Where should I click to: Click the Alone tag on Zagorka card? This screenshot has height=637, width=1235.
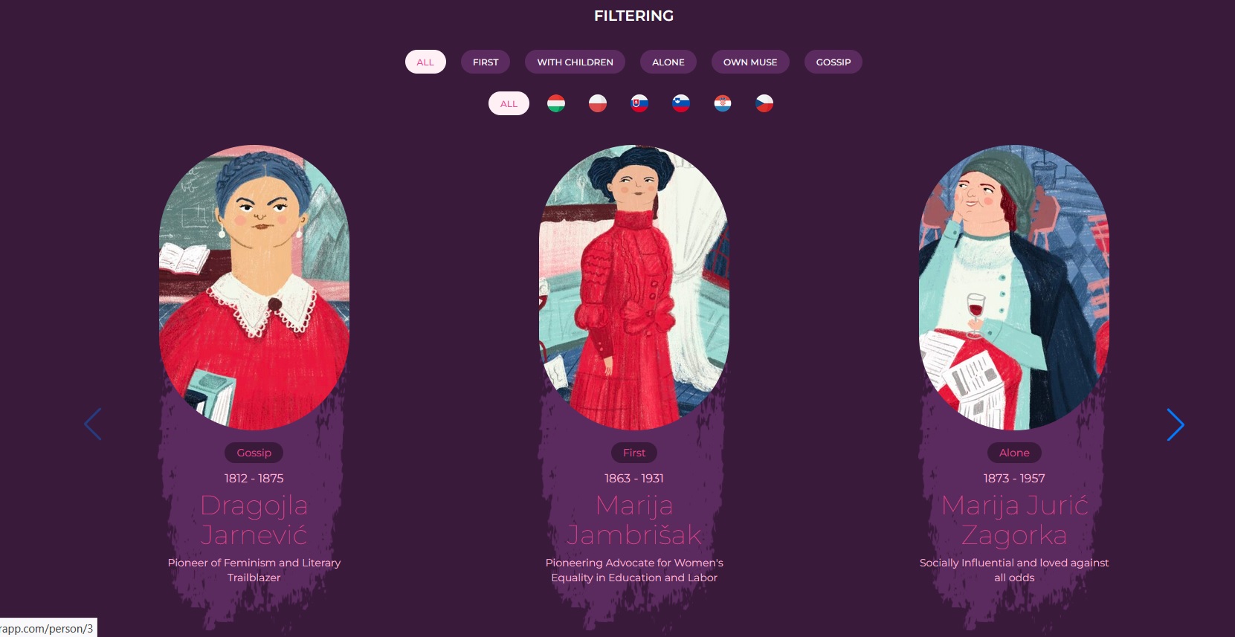pos(1014,453)
